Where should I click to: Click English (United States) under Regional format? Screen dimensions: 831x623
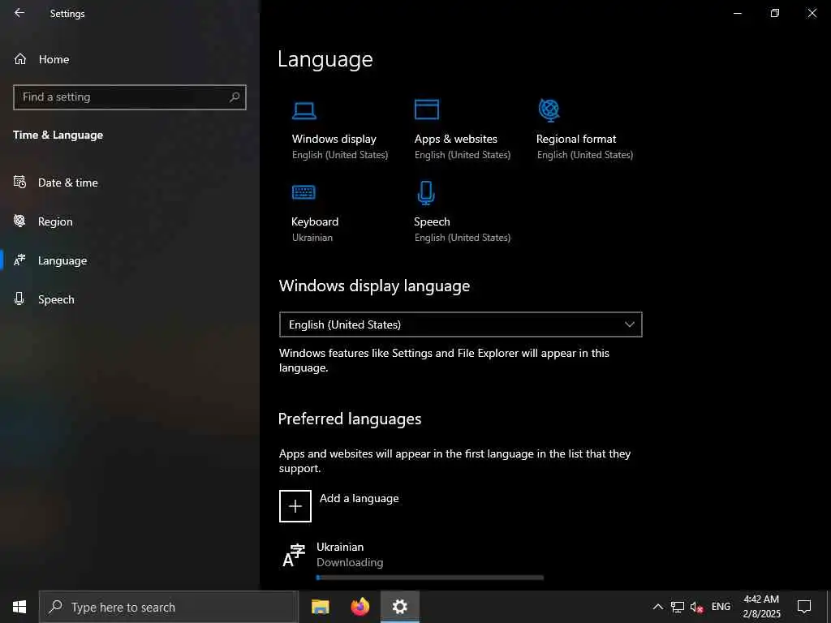(585, 155)
